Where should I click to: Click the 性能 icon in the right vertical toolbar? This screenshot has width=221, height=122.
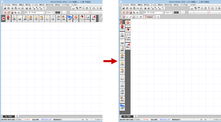click(x=122, y=107)
